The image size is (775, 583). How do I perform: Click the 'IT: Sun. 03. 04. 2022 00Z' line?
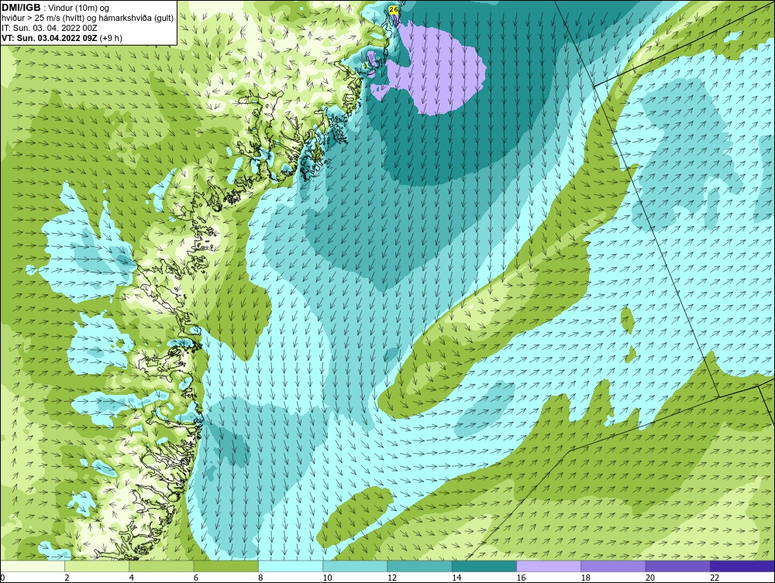coord(50,28)
